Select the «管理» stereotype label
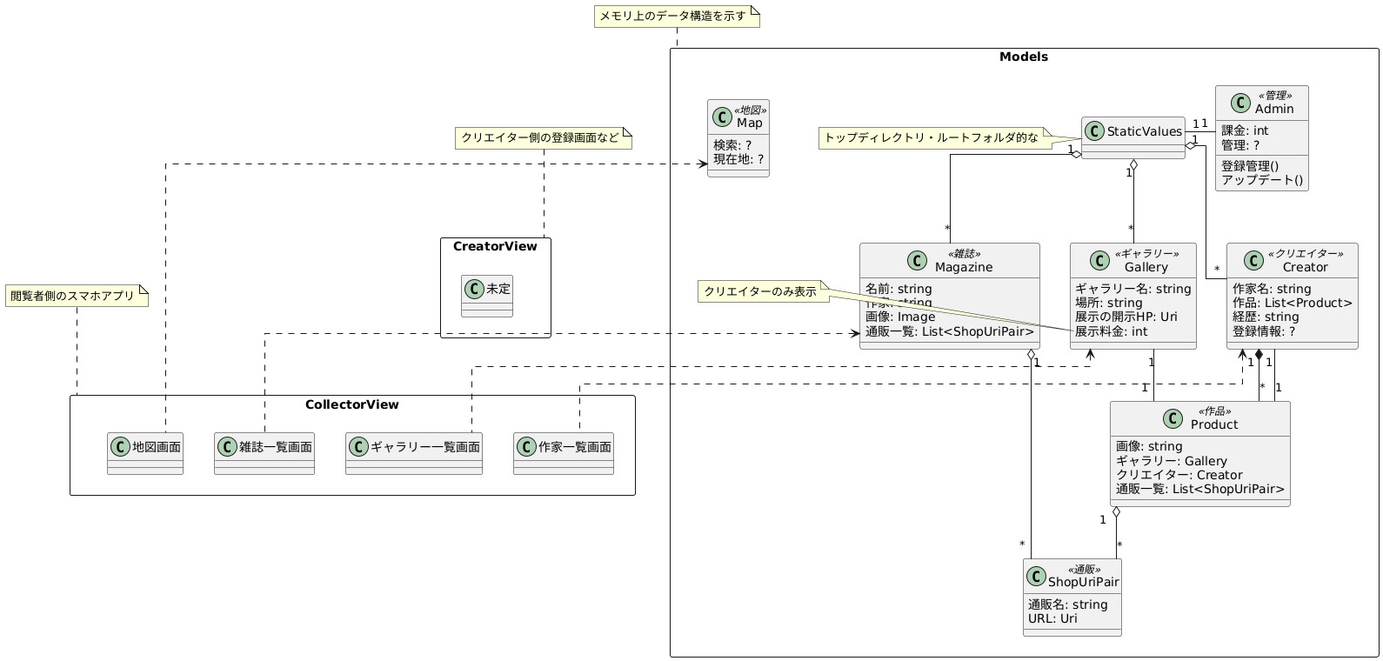Image resolution: width=1383 pixels, height=661 pixels. click(x=1277, y=96)
